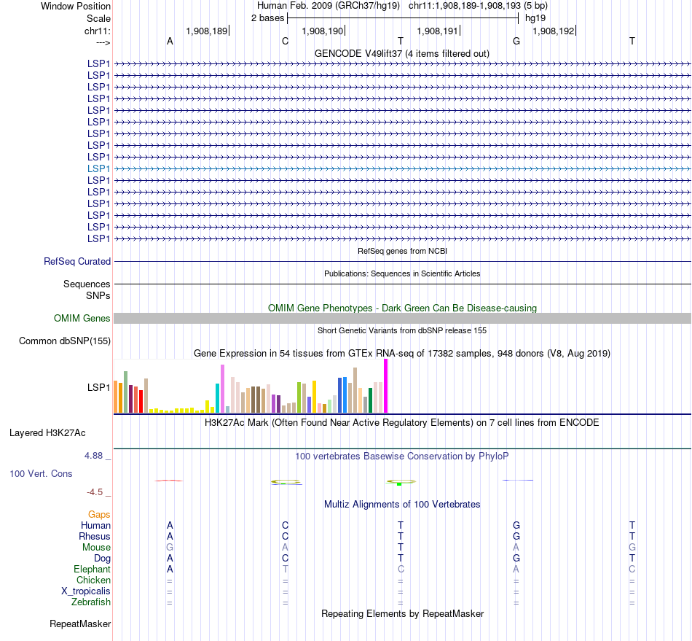
Task: Click the OMIM Genes track label
Action: click(82, 319)
